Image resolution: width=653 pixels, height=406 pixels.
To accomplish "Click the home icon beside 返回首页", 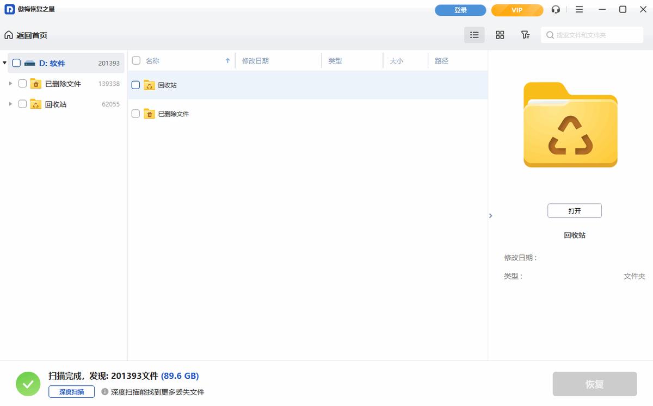I will 9,35.
